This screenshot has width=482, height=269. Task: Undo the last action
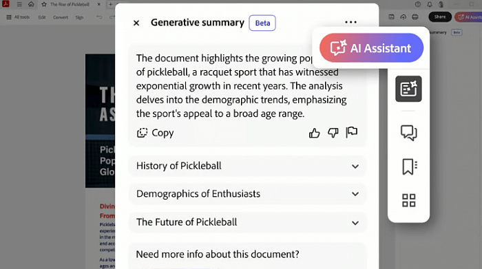click(x=99, y=17)
